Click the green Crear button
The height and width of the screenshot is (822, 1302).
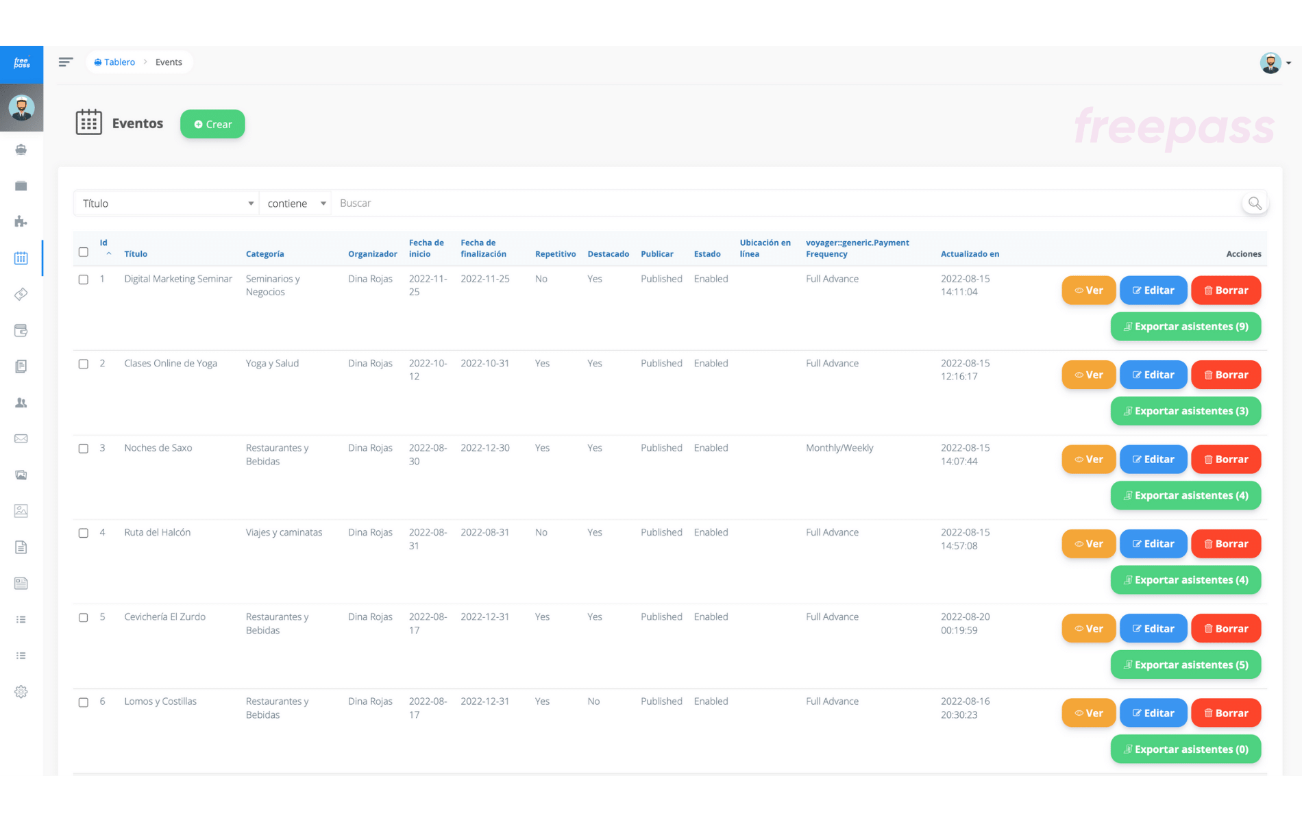coord(212,124)
